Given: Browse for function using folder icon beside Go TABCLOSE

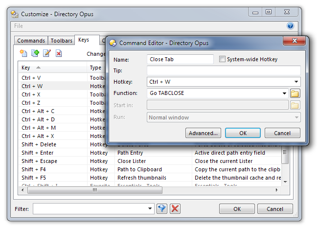Looking at the screenshot, I should [x=295, y=93].
